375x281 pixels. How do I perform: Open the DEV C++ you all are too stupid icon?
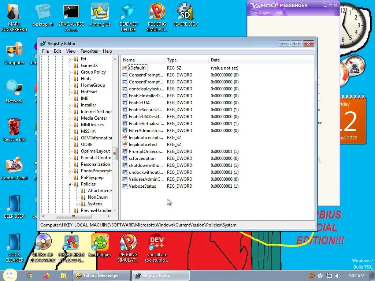point(157,248)
